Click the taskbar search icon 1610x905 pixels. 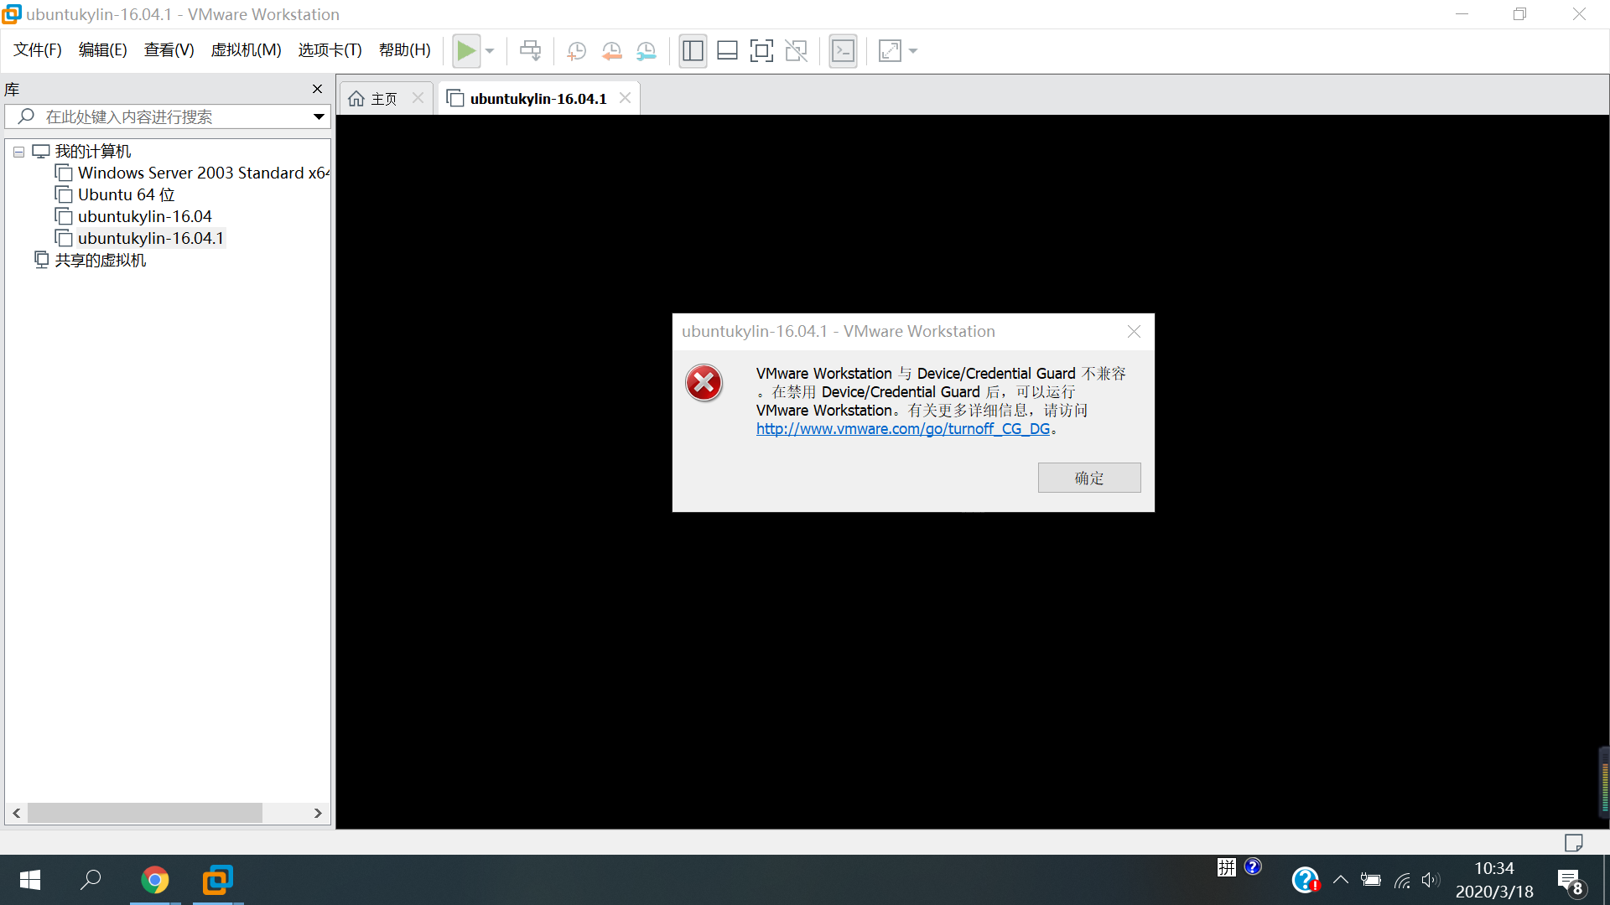coord(91,880)
